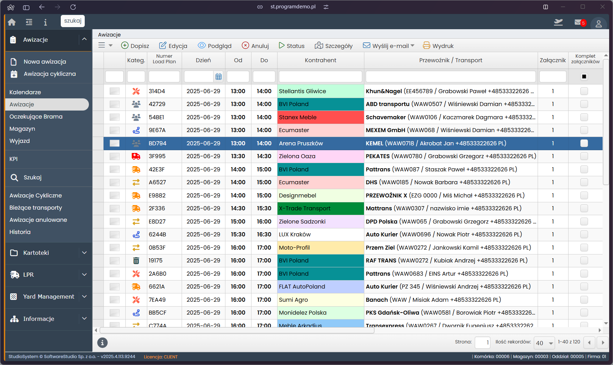Click the Dopisz plus icon
613x365 pixels.
(125, 46)
